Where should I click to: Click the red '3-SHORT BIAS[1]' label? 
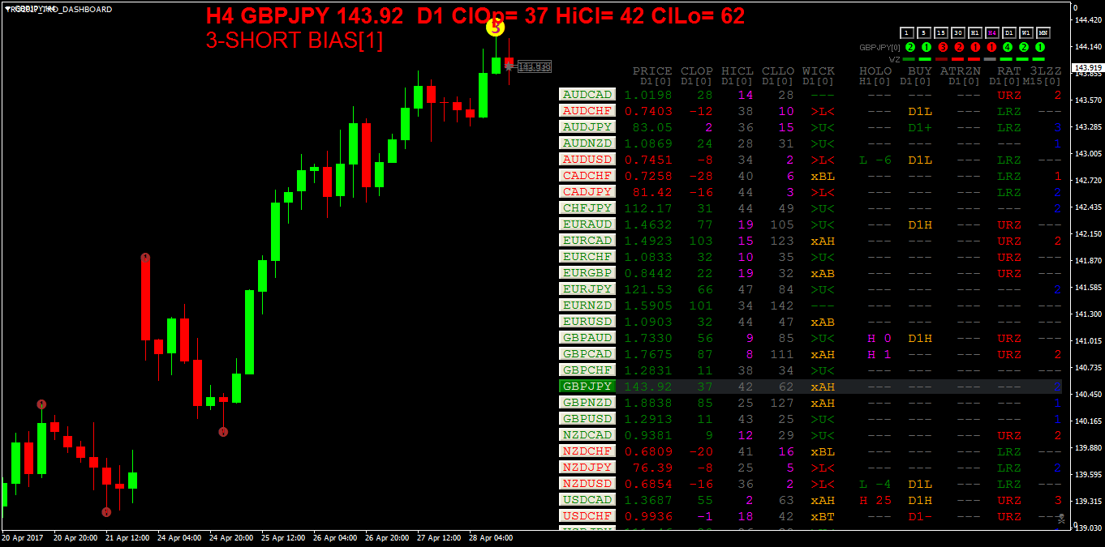pyautogui.click(x=295, y=41)
